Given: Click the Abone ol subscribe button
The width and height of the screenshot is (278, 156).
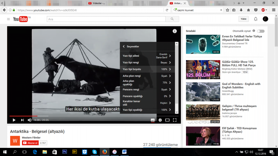Looking at the screenshot, I should tap(30, 143).
